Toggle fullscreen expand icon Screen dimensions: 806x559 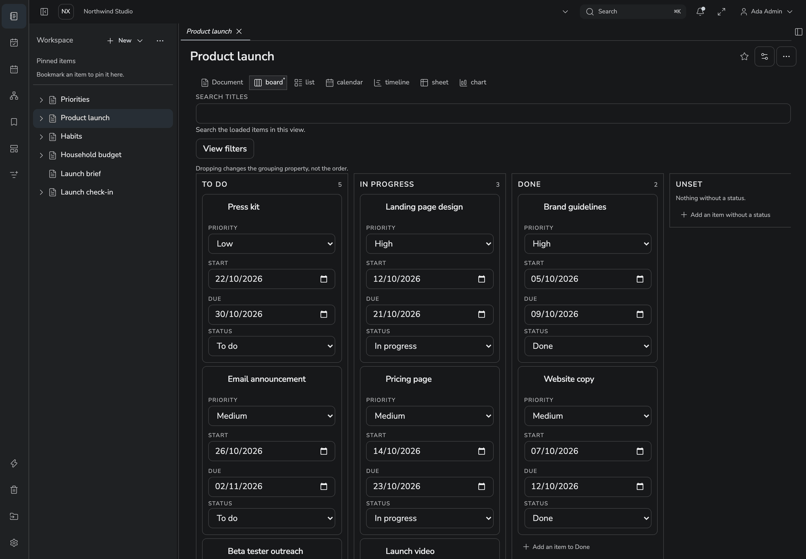(x=721, y=12)
